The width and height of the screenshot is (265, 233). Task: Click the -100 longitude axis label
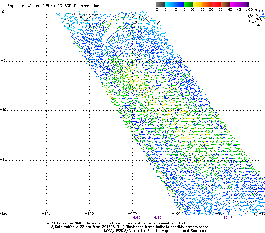click(176, 213)
